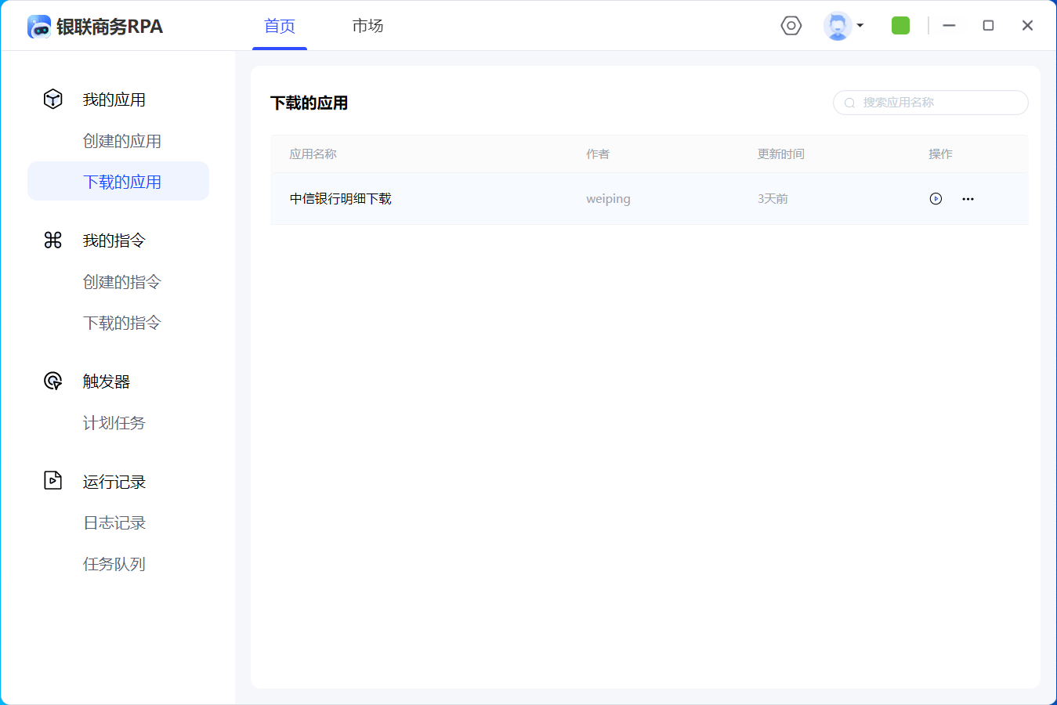This screenshot has width=1057, height=705.
Task: Click the 我的指令 command icon
Action: [52, 240]
